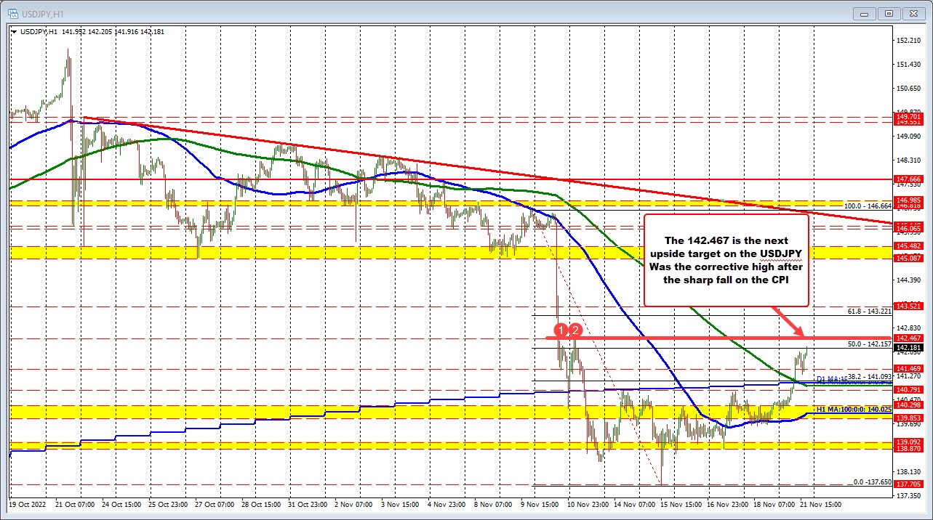Click the 144.390 price scale value
This screenshot has height=520, width=933.
pyautogui.click(x=910, y=280)
